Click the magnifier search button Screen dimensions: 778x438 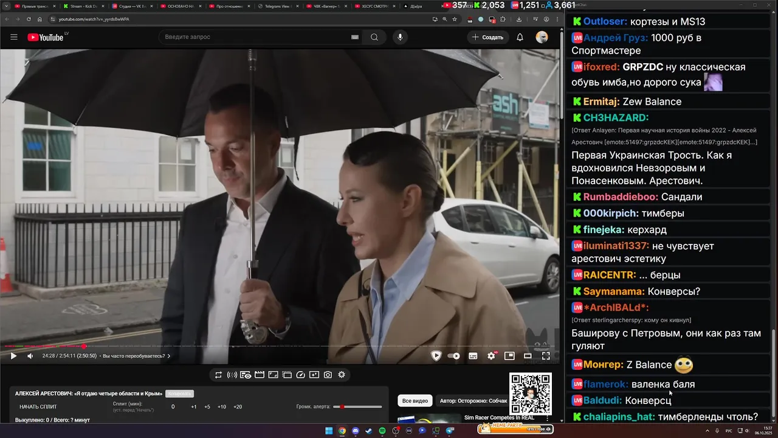374,37
